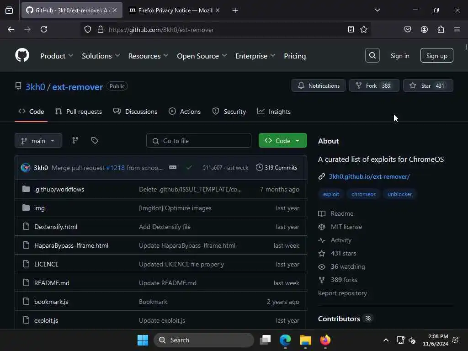Image resolution: width=468 pixels, height=351 pixels.
Task: Click the Fork 389 button
Action: point(374,85)
